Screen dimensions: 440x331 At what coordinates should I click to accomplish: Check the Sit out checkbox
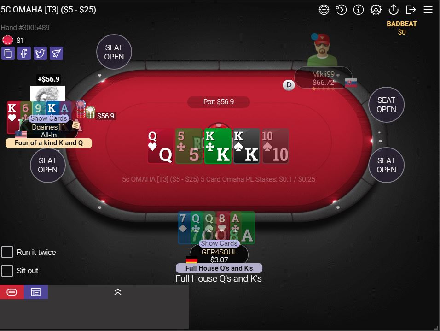point(7,271)
